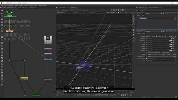Open the Time nodes clock icon
The height and width of the screenshot is (100, 178).
pos(2,16)
